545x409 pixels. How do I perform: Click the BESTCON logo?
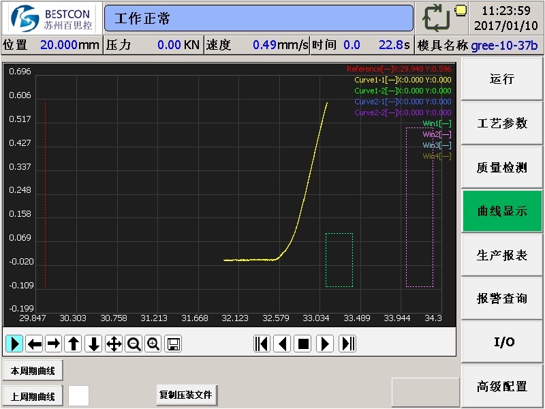[52, 18]
